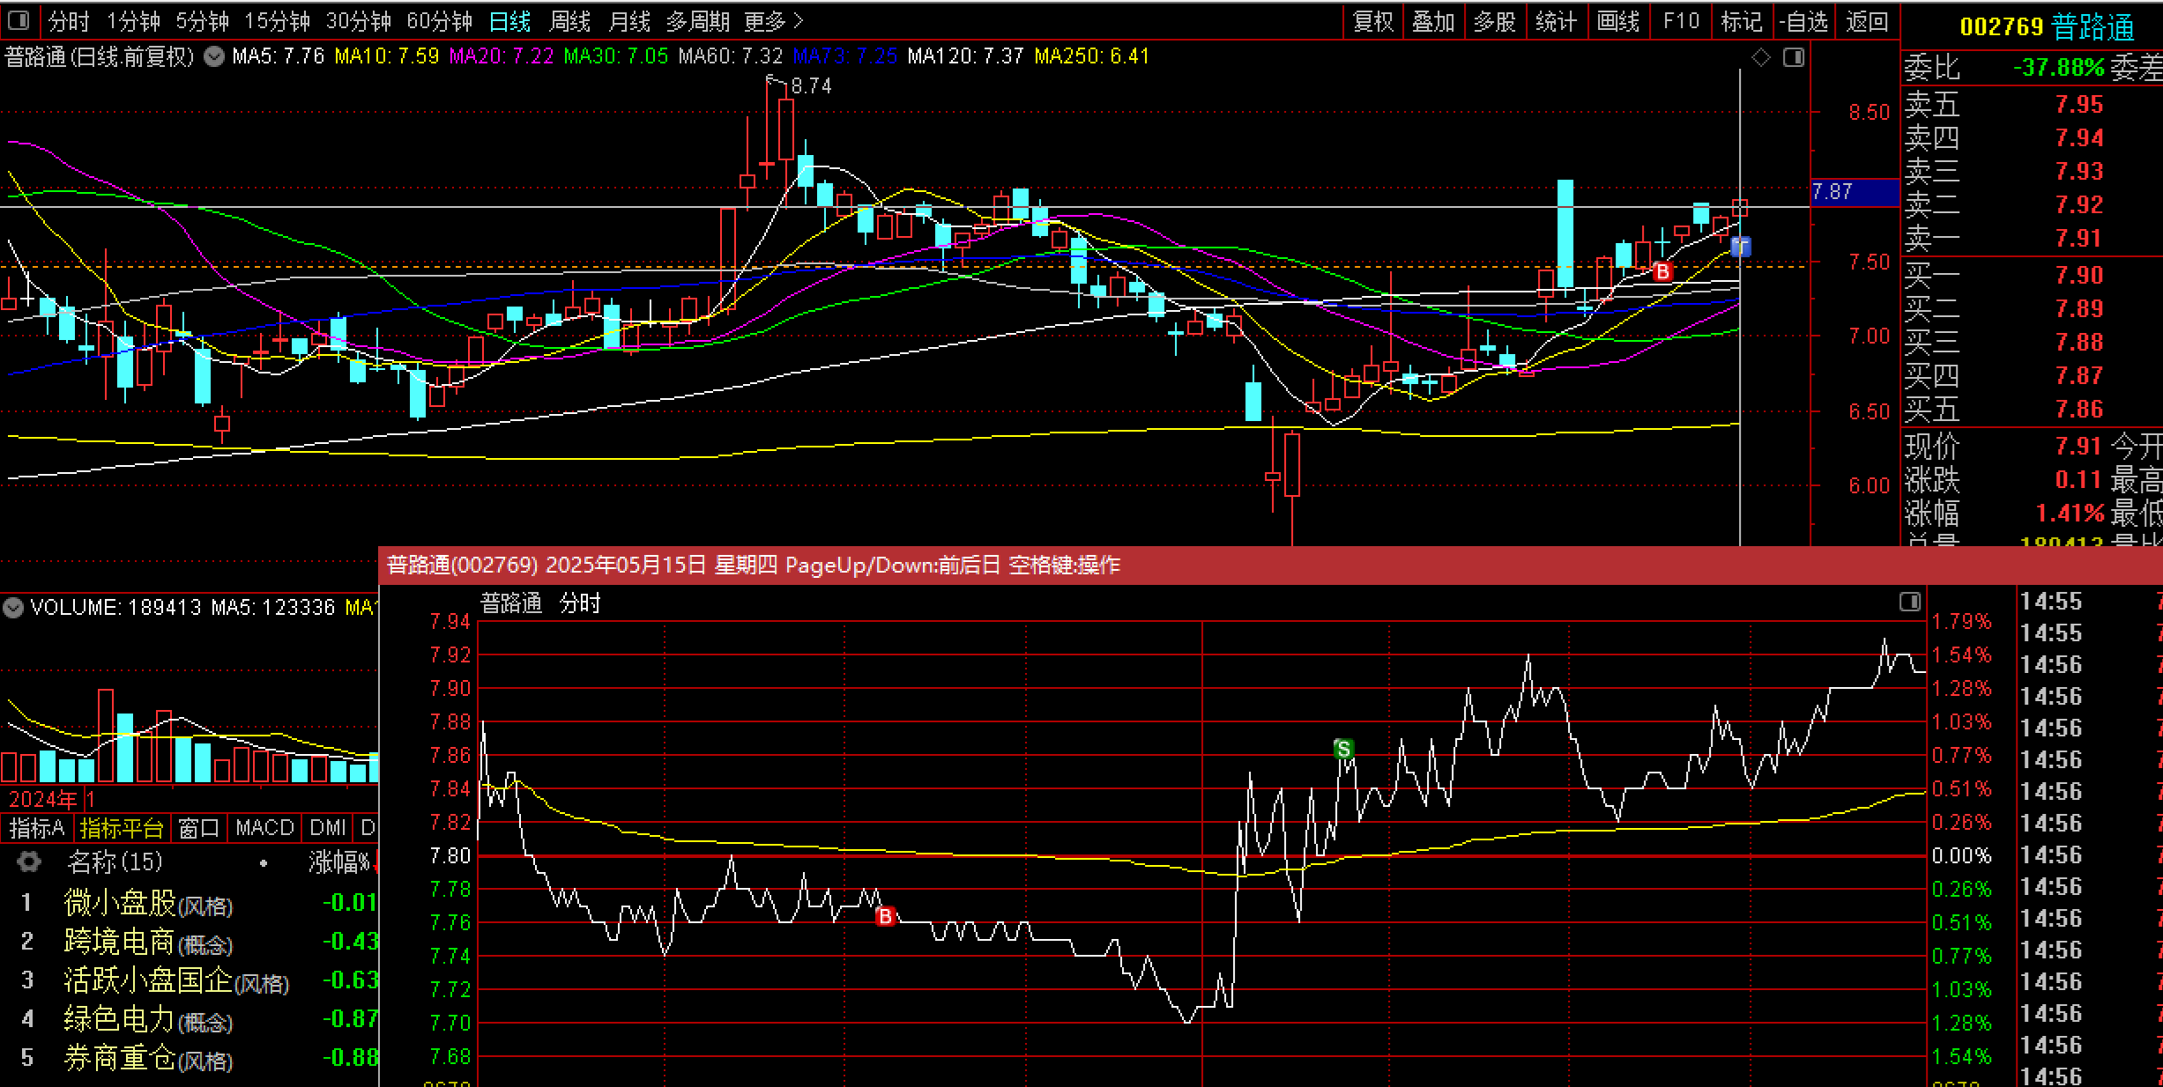This screenshot has height=1087, width=2163.
Task: Open 微小盘股 sector row
Action: click(190, 903)
